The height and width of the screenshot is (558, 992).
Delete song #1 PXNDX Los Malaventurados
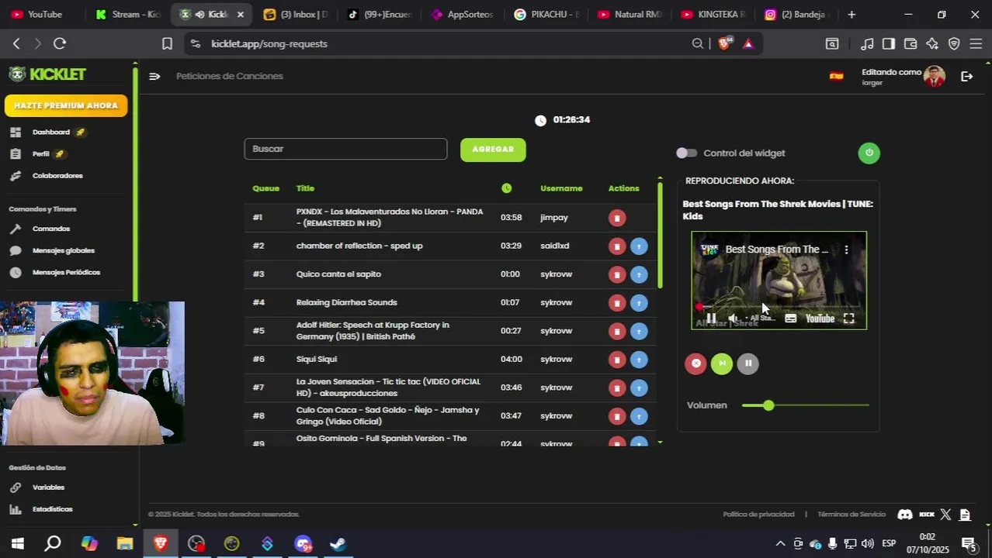point(616,218)
